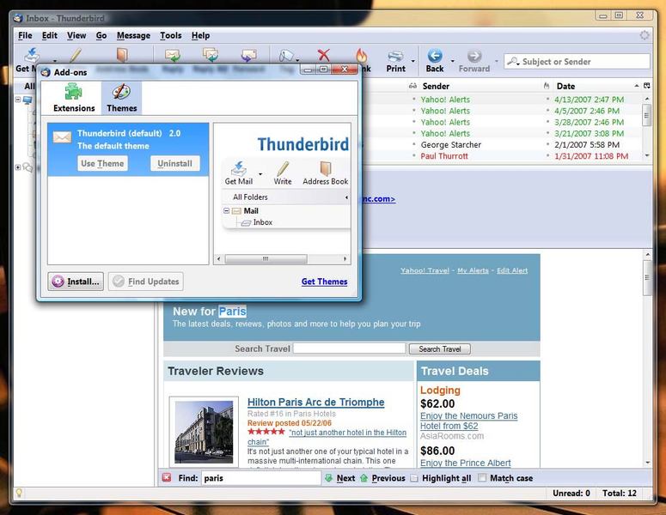Delete the message with the red X icon
The height and width of the screenshot is (515, 666).
tap(324, 55)
